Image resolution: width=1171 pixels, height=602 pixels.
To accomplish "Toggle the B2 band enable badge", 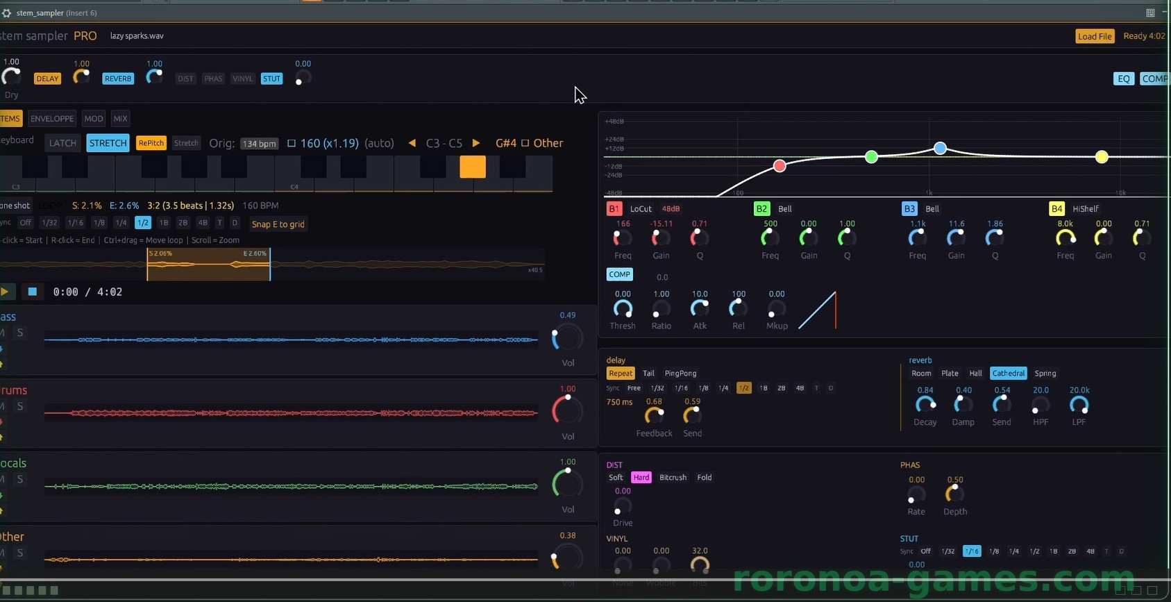I will point(761,208).
